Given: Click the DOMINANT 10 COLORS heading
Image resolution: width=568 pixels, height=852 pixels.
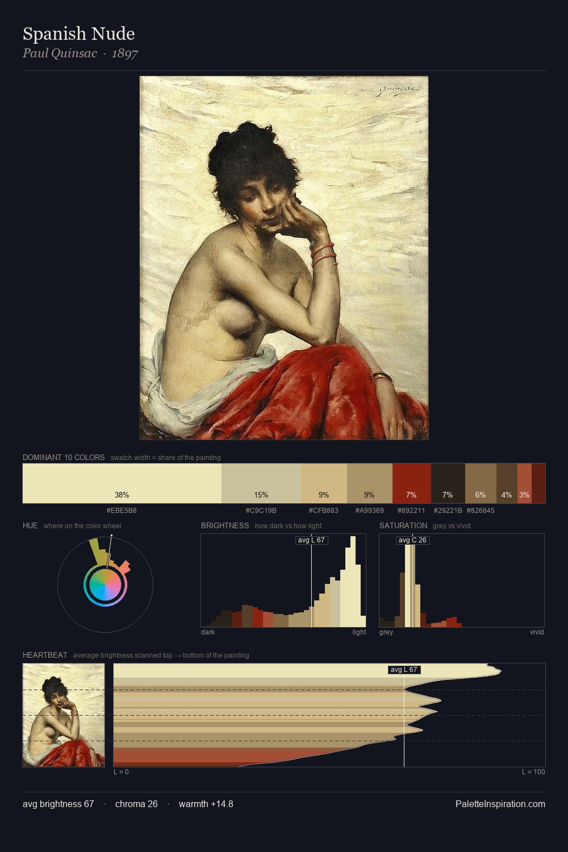Looking at the screenshot, I should [x=64, y=457].
